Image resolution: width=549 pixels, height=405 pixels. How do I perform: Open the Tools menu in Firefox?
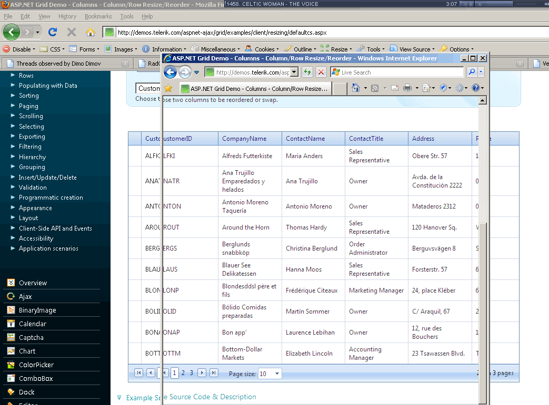127,16
